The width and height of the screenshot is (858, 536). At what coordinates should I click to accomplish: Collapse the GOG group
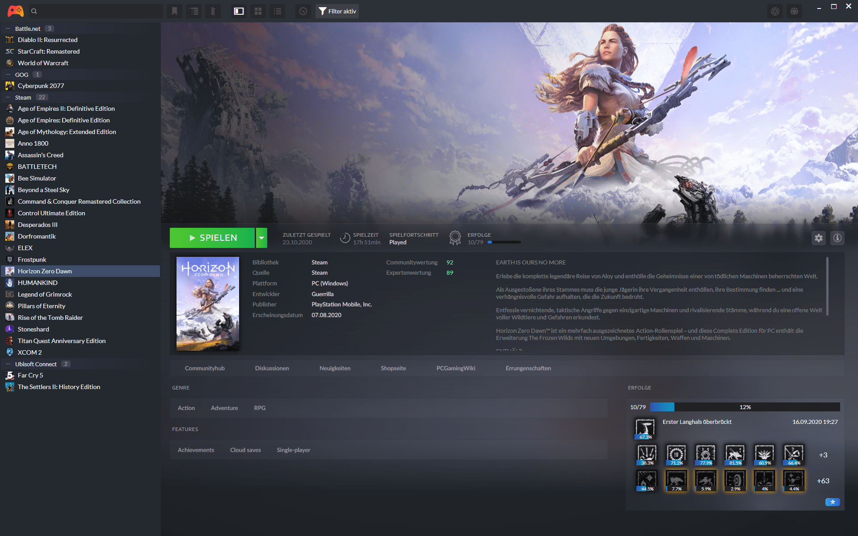pos(8,75)
